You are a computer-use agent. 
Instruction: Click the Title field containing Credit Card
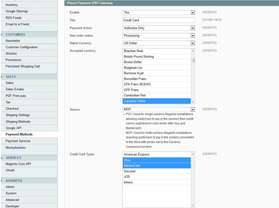click(x=159, y=20)
